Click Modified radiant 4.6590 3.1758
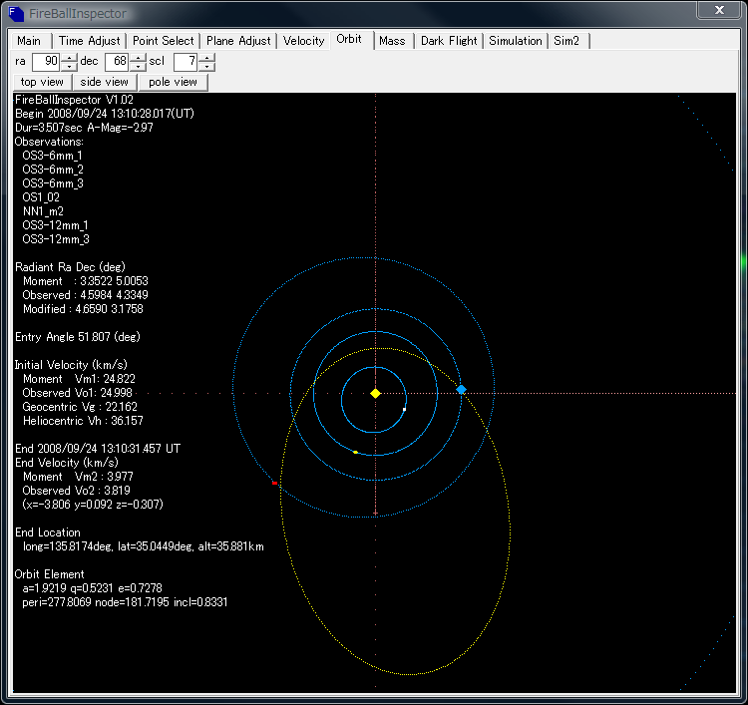 [x=83, y=309]
